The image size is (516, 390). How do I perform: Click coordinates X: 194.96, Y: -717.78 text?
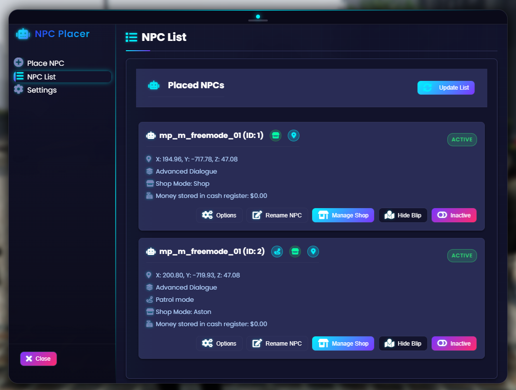197,159
